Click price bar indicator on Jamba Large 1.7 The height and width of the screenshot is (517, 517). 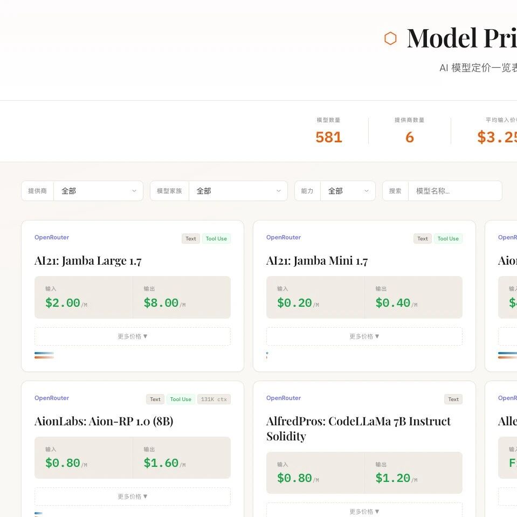[x=44, y=355]
